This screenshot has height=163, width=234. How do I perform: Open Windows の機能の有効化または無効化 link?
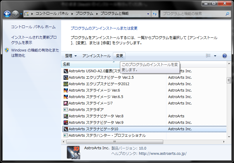[x=35, y=53]
